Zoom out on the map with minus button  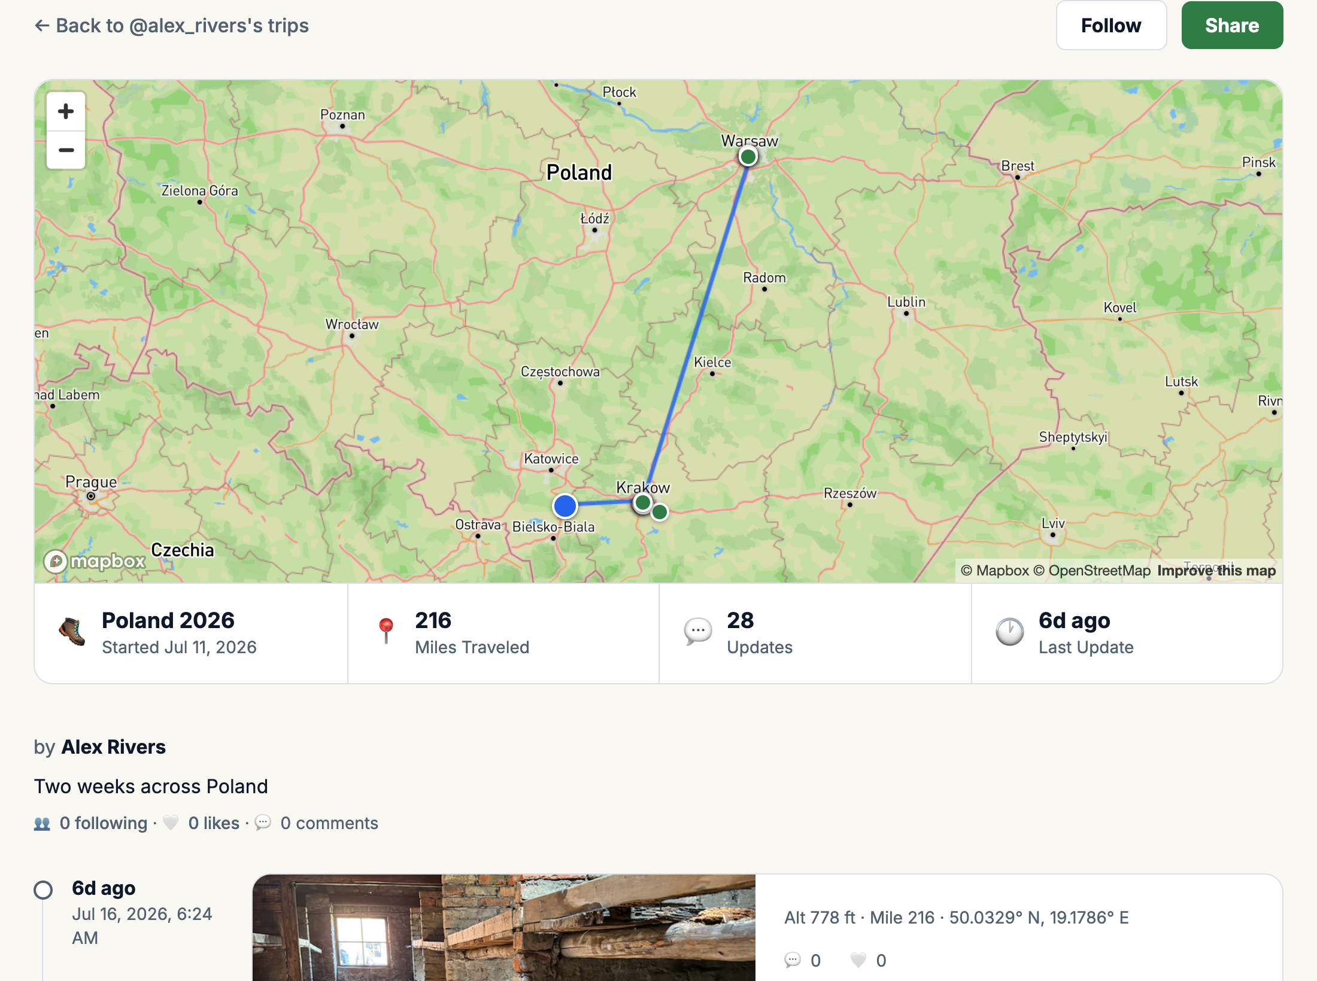66,150
